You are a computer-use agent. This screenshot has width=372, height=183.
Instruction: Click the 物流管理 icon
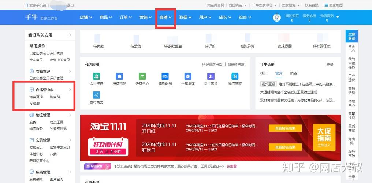point(31,115)
